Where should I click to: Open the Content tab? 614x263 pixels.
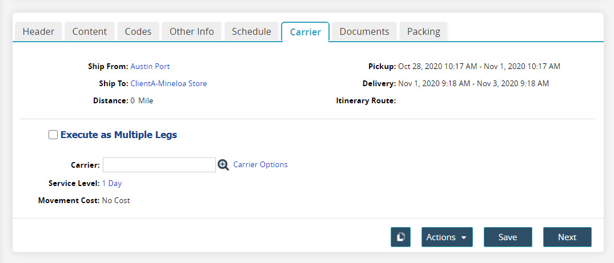pyautogui.click(x=90, y=31)
